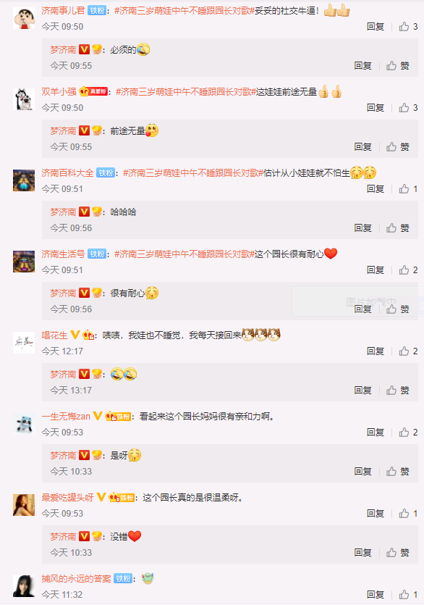This screenshot has width=424, height=605.
Task: Click 回复 under 最爱吃罐头呀's comment
Action: (x=376, y=514)
